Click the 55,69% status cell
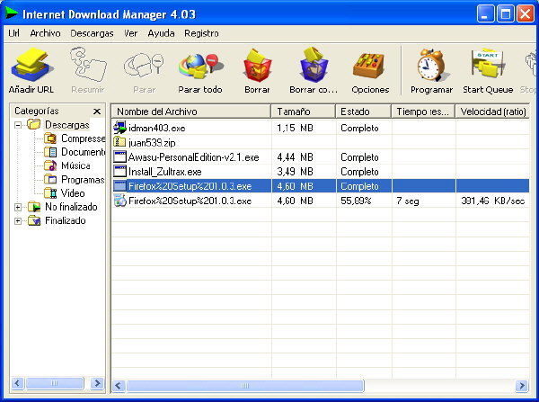This screenshot has width=539, height=402. click(356, 201)
